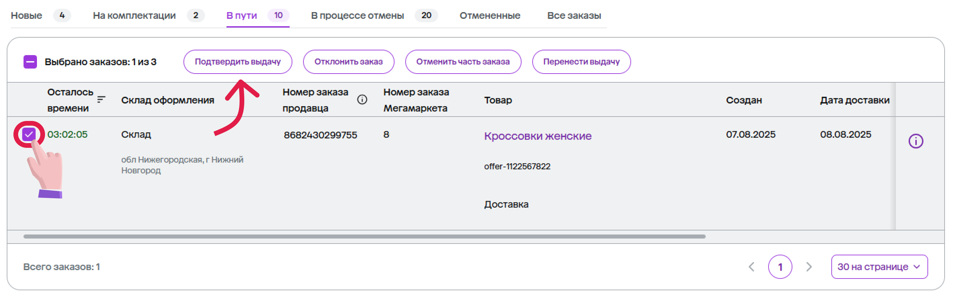The width and height of the screenshot is (953, 299).
Task: Go to previous page arrow
Action: [x=751, y=266]
